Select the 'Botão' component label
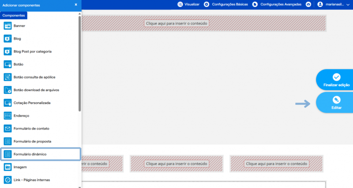The image size is (353, 188). 18,64
